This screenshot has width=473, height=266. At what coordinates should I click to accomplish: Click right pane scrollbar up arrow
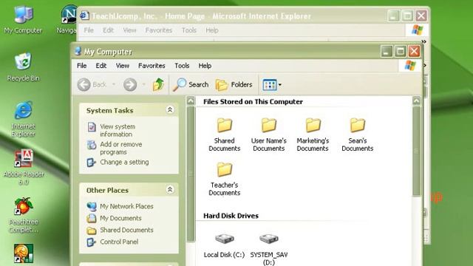point(416,100)
